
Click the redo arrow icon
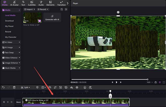pyautogui.click(x=9, y=87)
